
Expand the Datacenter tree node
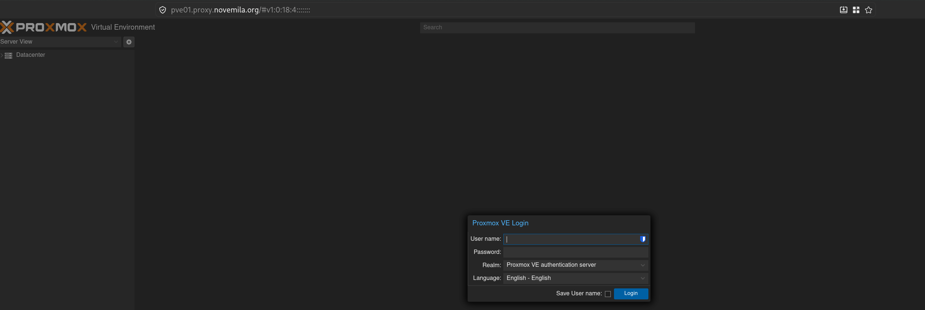(x=2, y=55)
